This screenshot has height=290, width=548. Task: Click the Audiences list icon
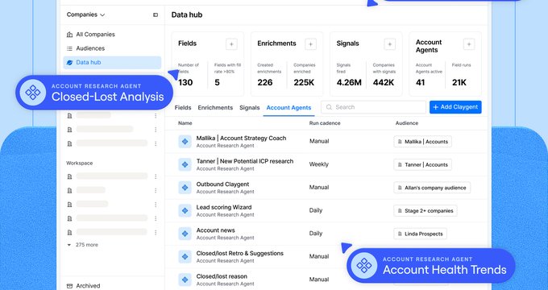click(x=69, y=48)
